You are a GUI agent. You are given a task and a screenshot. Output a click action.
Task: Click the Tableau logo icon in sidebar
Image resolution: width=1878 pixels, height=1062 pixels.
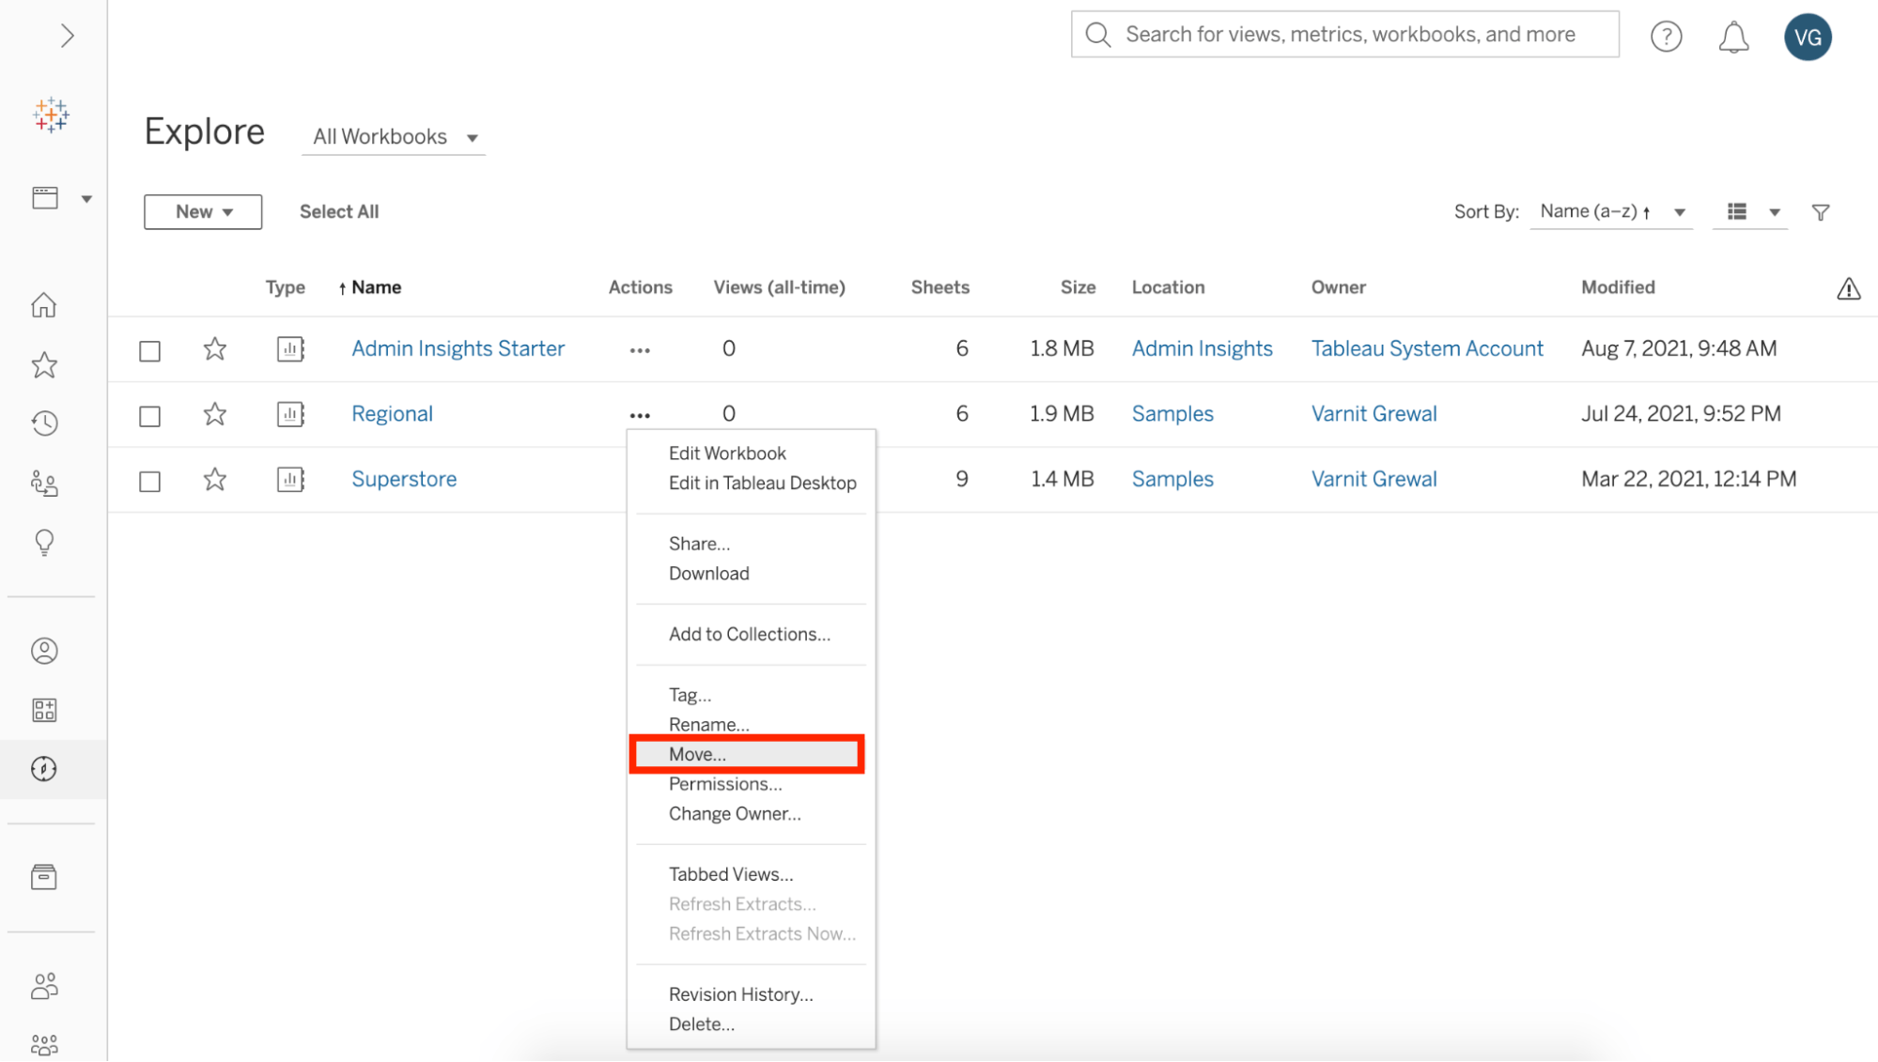click(x=51, y=115)
